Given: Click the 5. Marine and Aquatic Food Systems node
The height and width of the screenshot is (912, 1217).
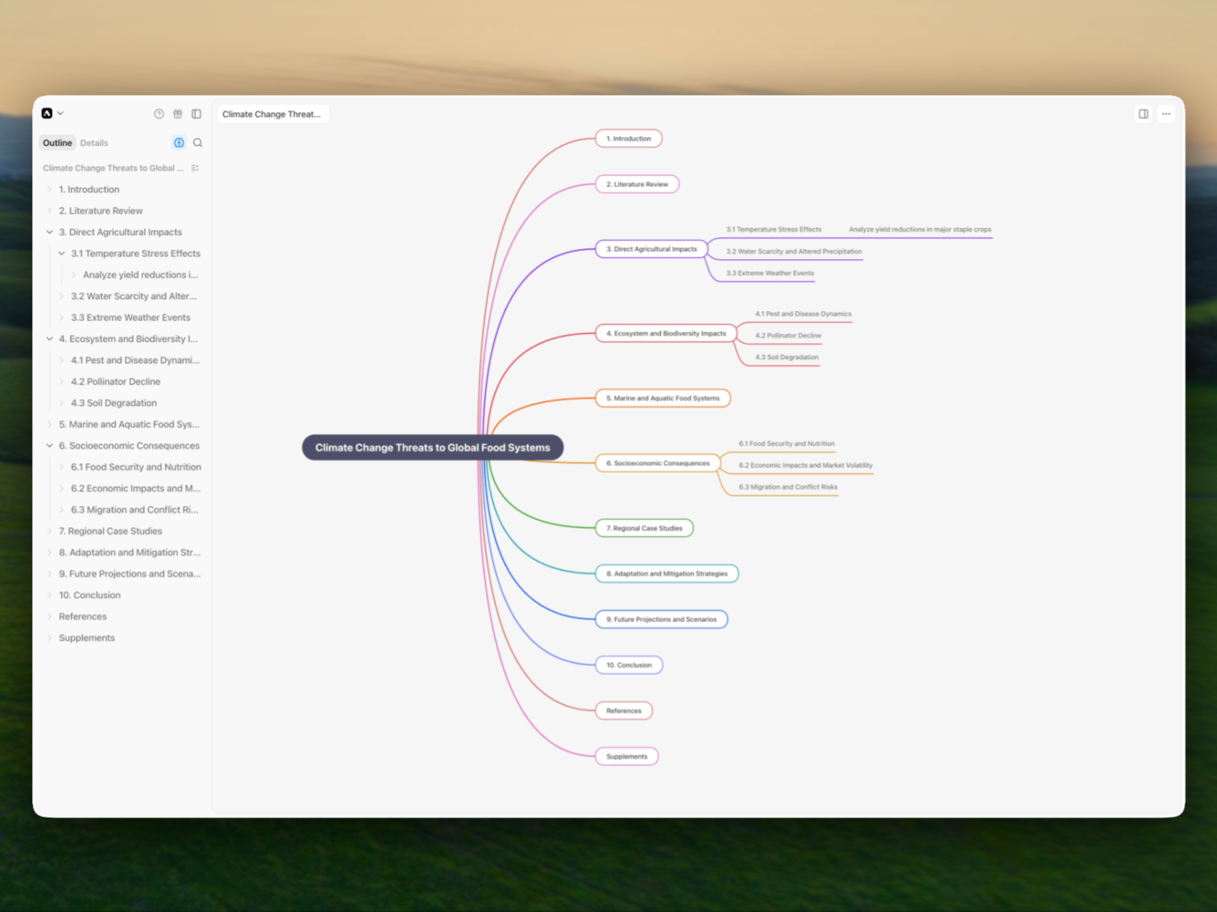Looking at the screenshot, I should point(663,398).
